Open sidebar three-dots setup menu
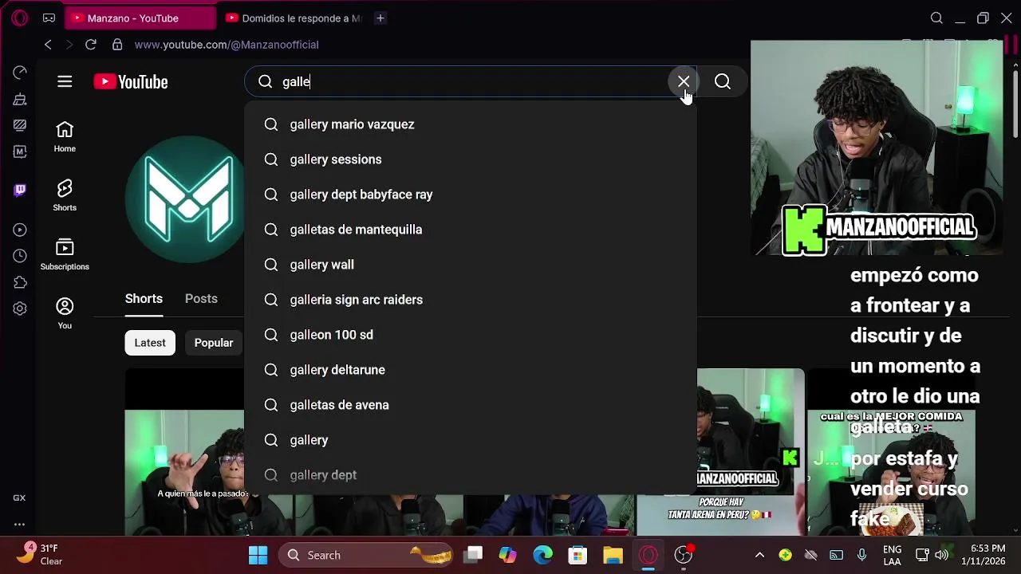This screenshot has height=574, width=1021. pos(19,525)
